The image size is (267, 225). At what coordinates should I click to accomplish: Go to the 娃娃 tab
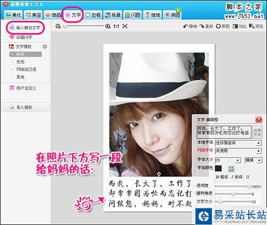point(153,15)
